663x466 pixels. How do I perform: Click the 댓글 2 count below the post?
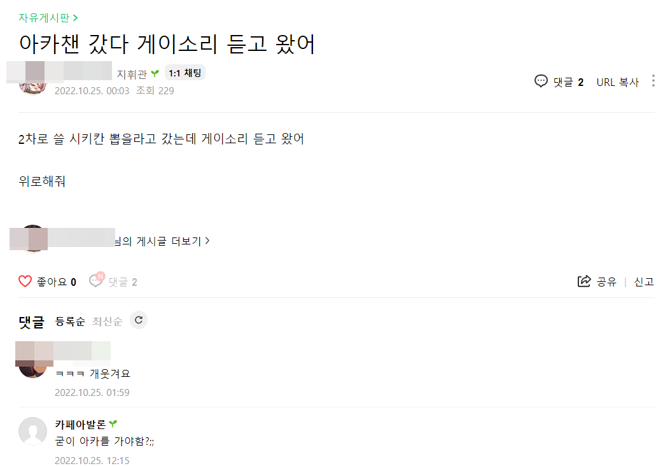[x=122, y=282]
